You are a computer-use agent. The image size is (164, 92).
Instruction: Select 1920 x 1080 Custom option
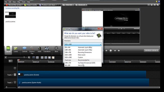point(83,57)
